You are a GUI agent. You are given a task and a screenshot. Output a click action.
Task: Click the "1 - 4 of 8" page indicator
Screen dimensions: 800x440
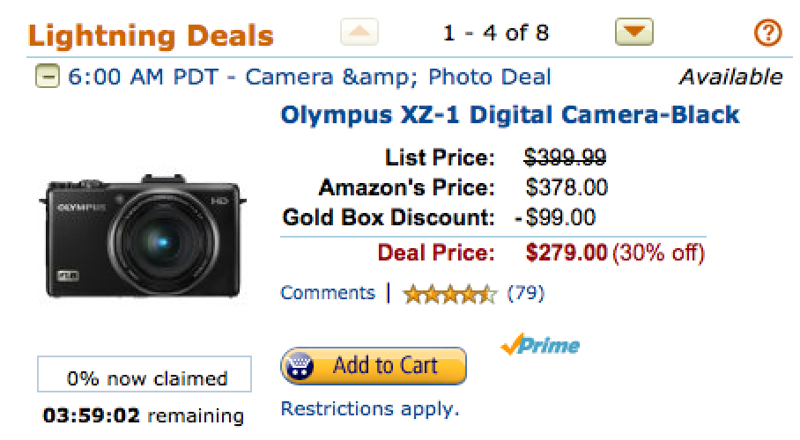click(496, 33)
